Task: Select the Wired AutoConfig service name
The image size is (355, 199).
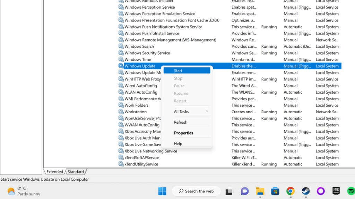Action: click(141, 86)
